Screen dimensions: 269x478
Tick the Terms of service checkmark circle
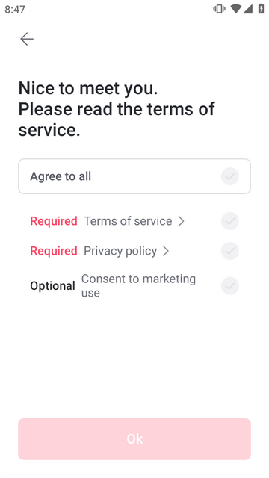point(229,221)
